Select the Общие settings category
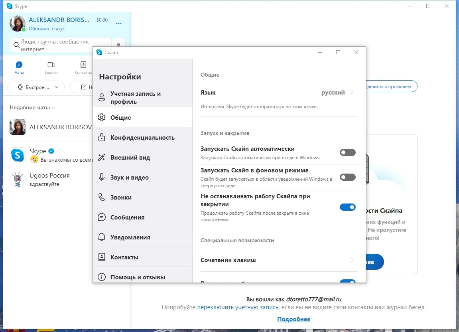The image size is (459, 332). [x=142, y=117]
